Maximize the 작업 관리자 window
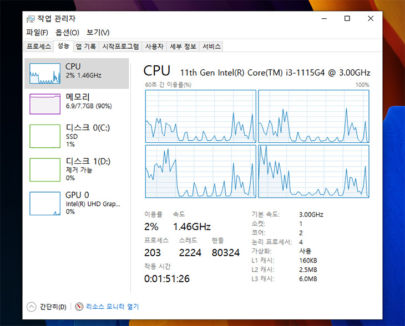The width and height of the screenshot is (405, 326). pos(347,19)
